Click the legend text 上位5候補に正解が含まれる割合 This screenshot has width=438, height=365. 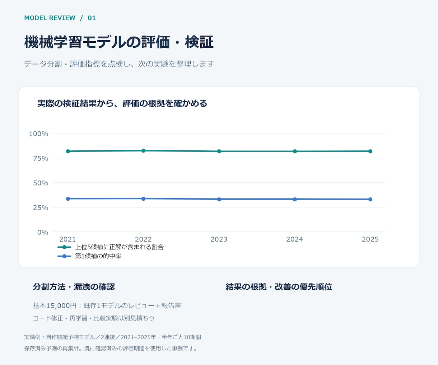[119, 247]
